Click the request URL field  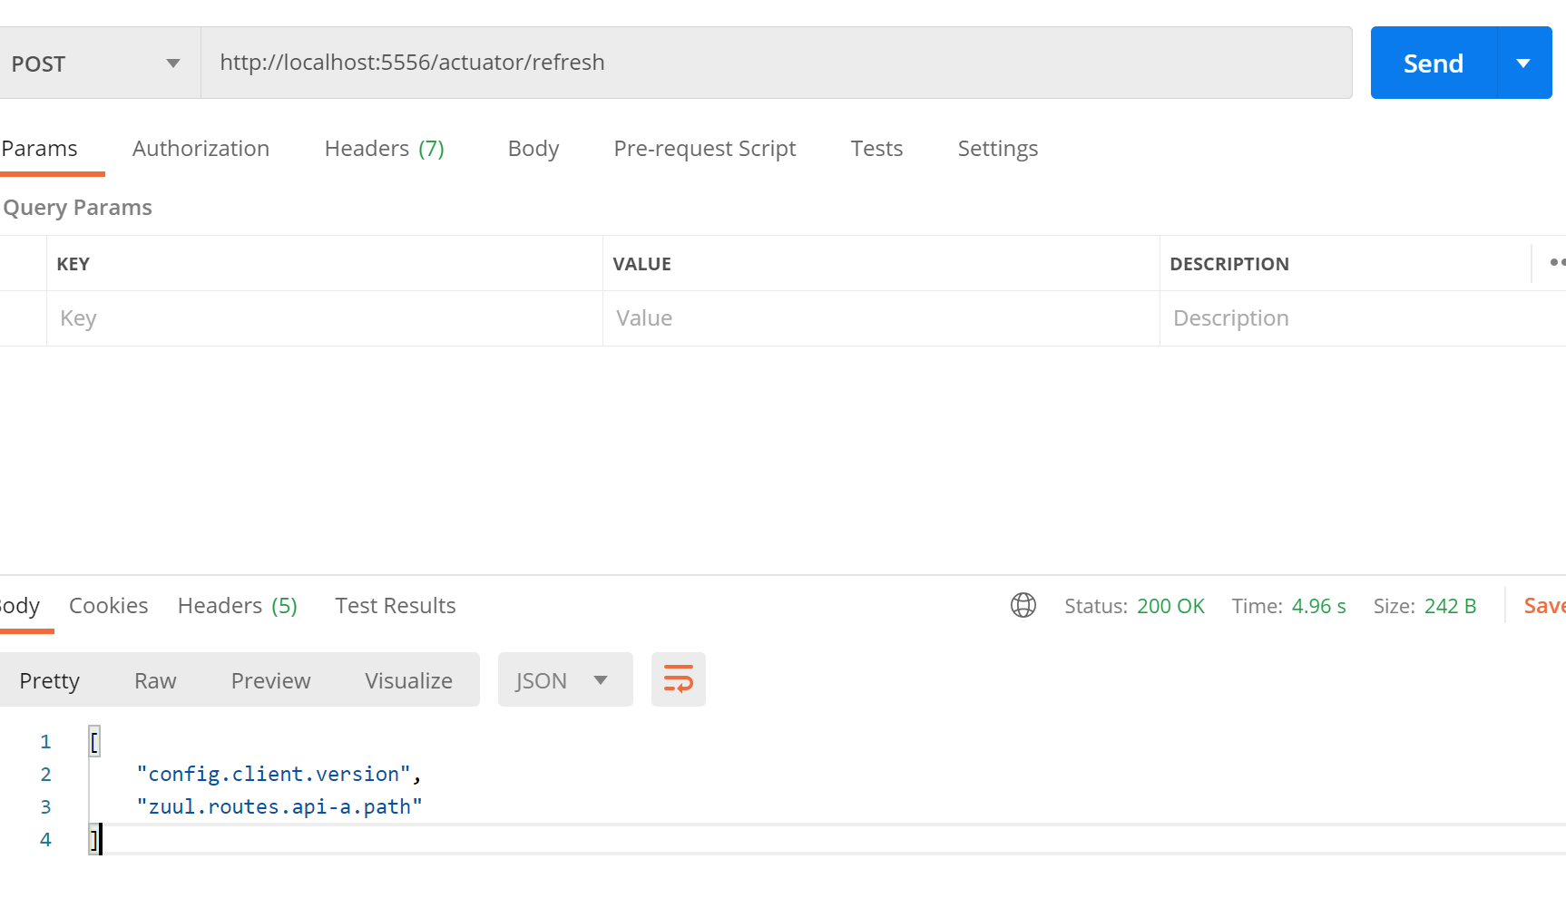(x=776, y=63)
